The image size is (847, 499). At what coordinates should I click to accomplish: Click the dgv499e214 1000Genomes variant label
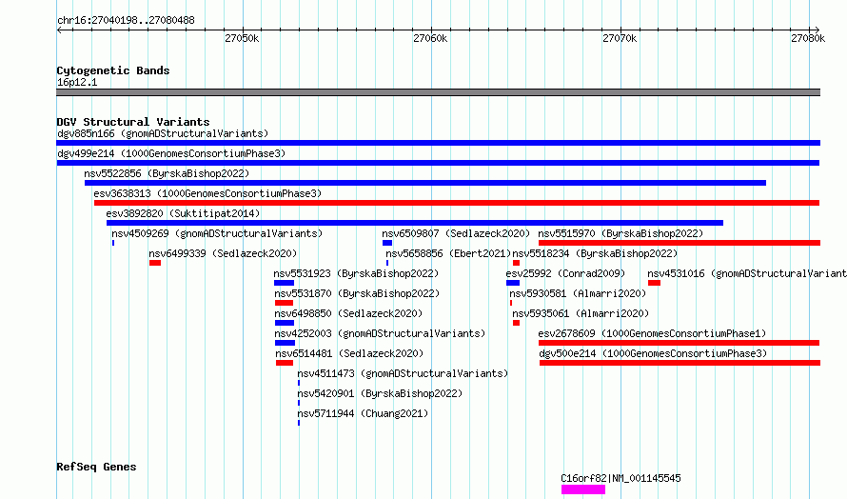[171, 153]
